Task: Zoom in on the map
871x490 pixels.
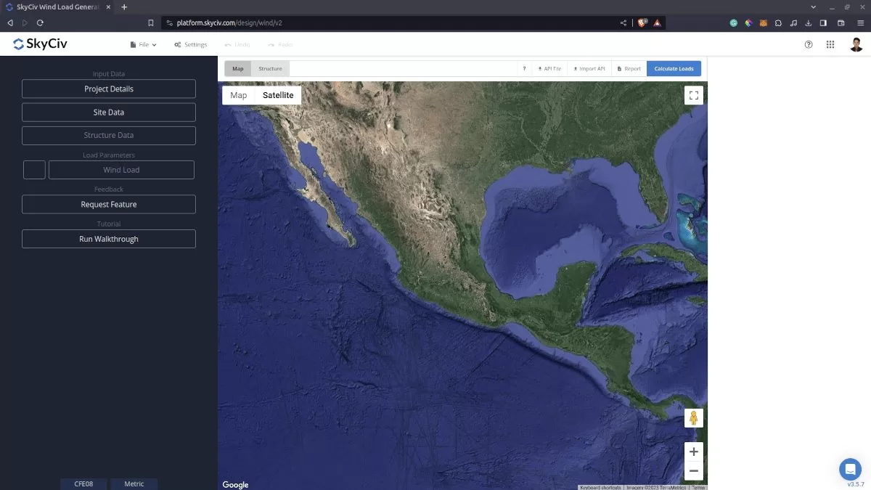Action: pyautogui.click(x=693, y=451)
